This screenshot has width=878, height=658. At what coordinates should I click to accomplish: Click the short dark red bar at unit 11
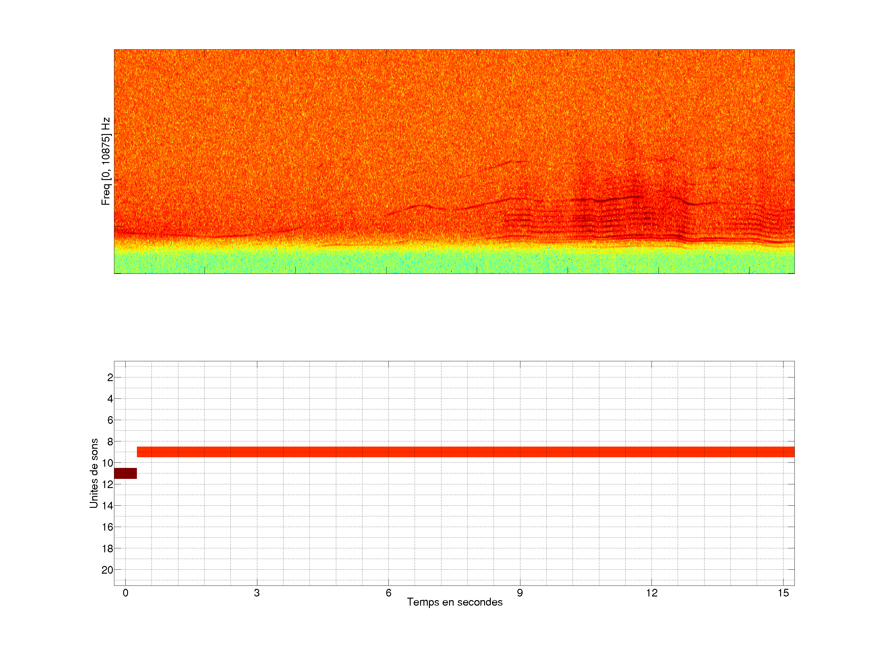[x=125, y=473]
